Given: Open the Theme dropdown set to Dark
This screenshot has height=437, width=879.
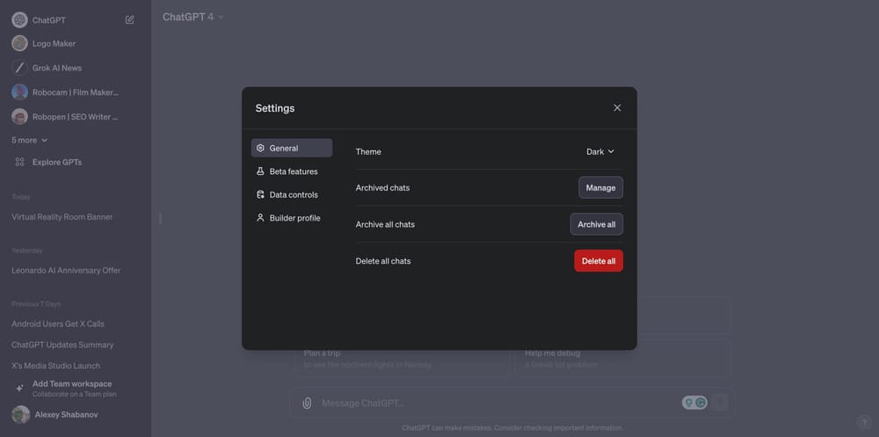Looking at the screenshot, I should click(600, 151).
